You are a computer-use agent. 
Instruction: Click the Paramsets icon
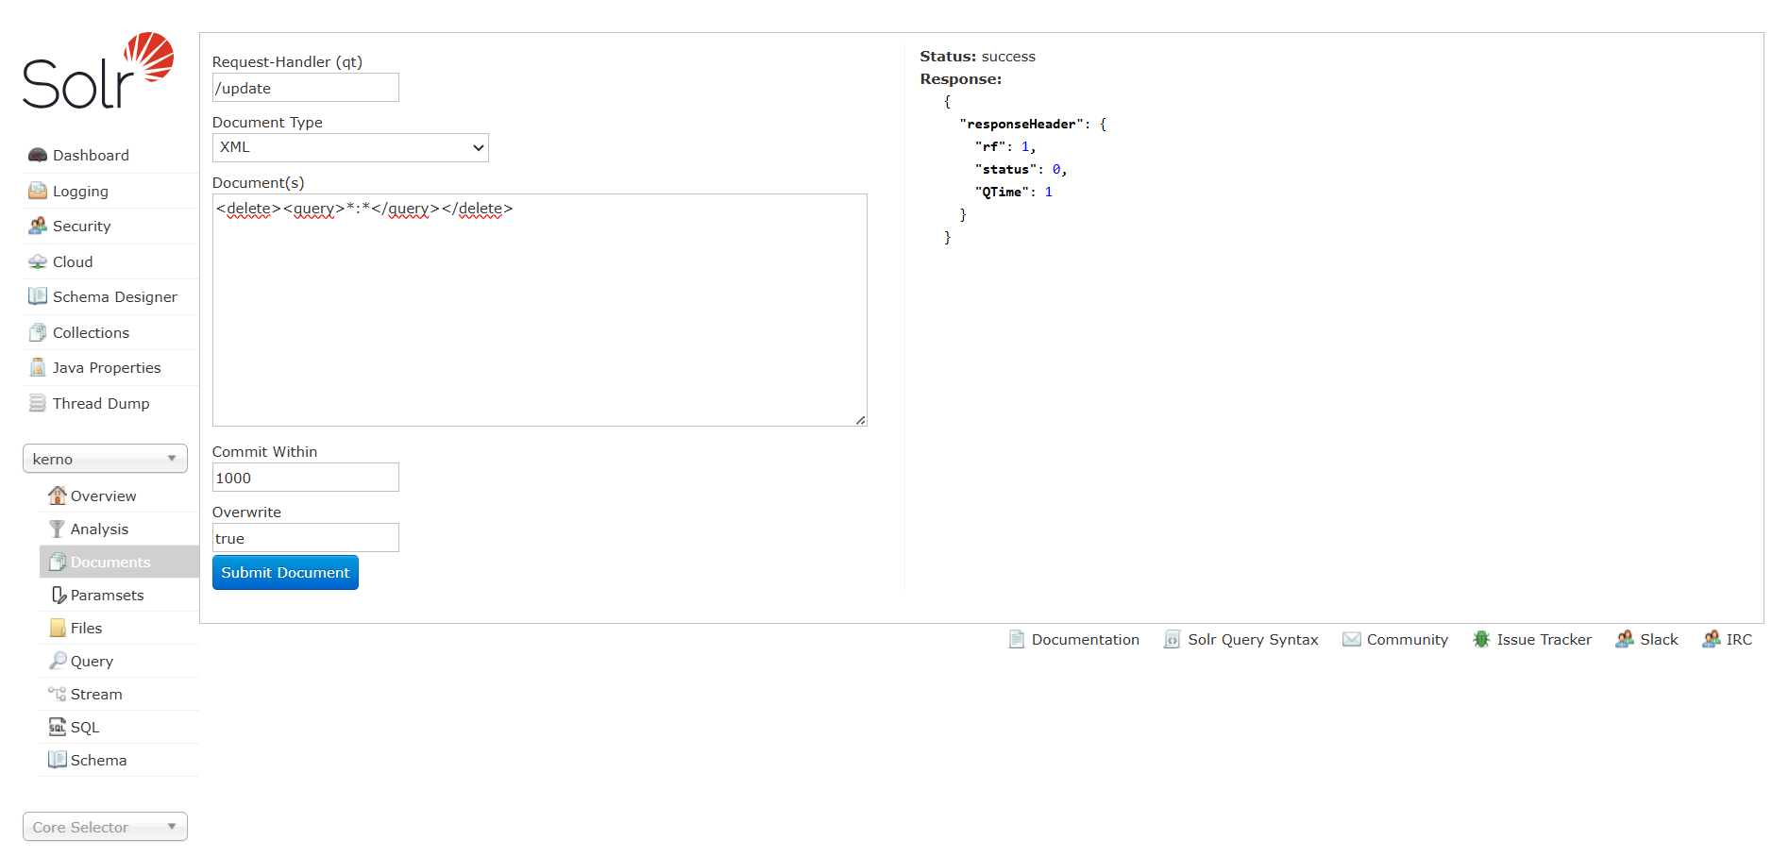coord(58,595)
